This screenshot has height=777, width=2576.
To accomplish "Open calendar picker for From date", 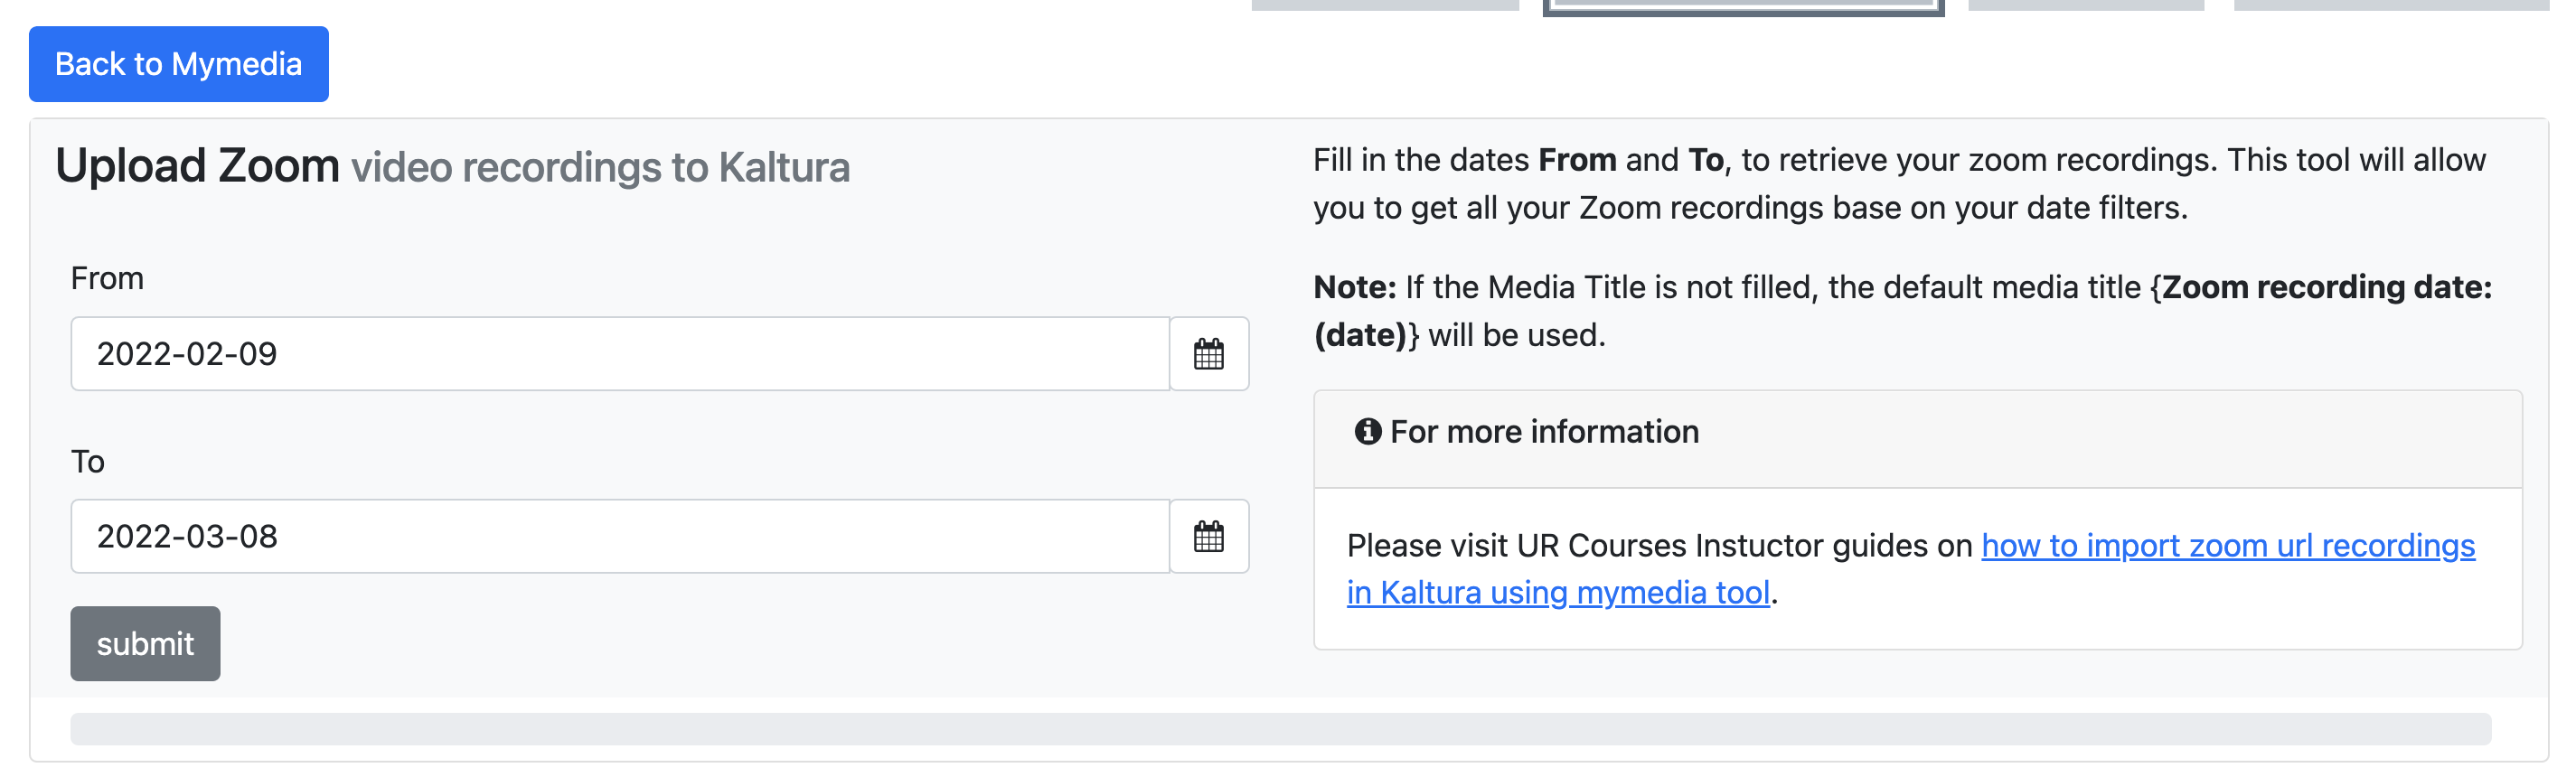I will tap(1208, 354).
